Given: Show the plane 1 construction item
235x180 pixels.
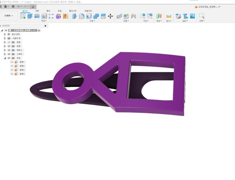Looking at the screenshot, I should click(x=12, y=62).
